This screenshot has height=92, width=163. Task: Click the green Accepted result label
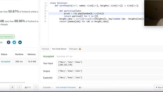coord(48,56)
